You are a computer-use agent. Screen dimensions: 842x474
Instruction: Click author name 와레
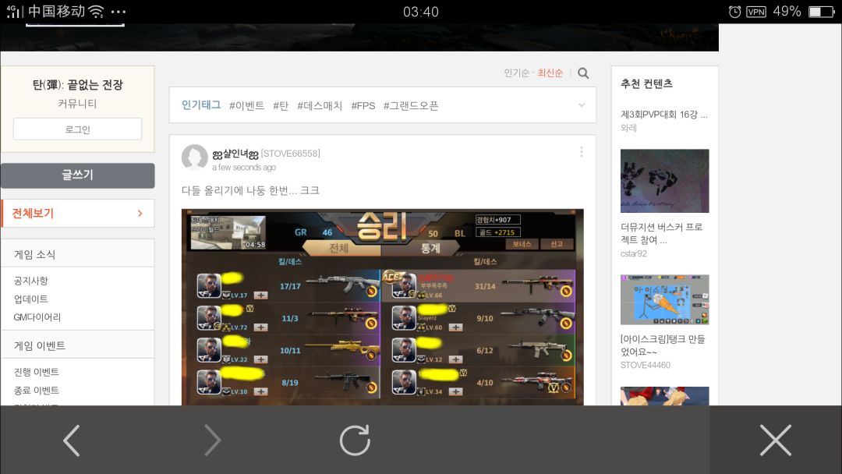tap(628, 128)
